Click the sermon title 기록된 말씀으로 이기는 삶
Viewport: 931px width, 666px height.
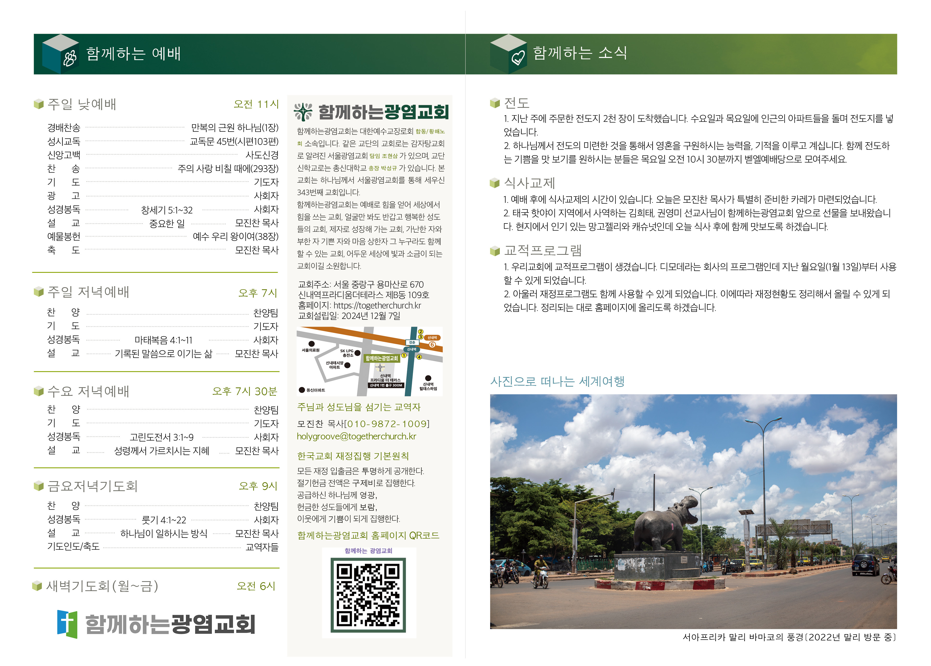164,353
